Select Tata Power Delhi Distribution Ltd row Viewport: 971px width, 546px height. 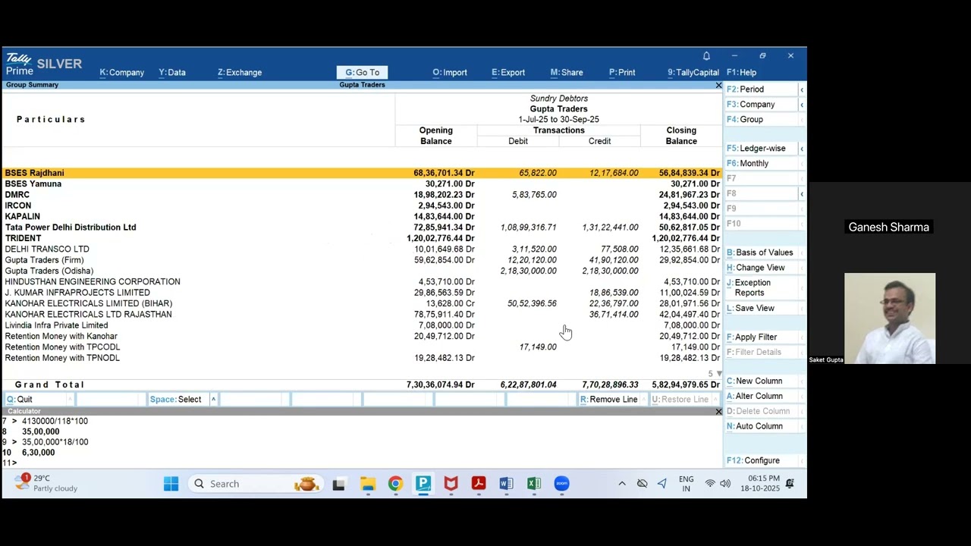tap(362, 227)
